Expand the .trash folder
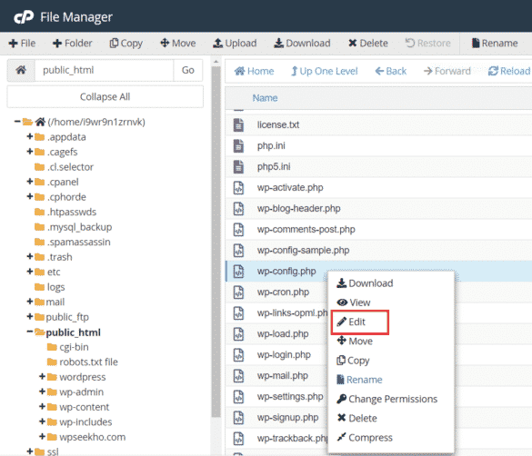 [x=30, y=256]
